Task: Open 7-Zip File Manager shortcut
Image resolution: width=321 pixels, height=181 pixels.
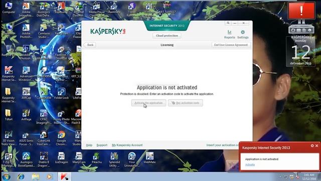Action: (9, 159)
